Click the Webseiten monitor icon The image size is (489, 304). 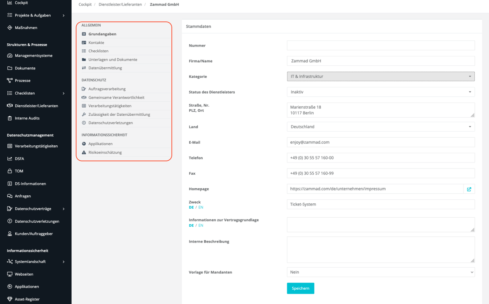10,274
